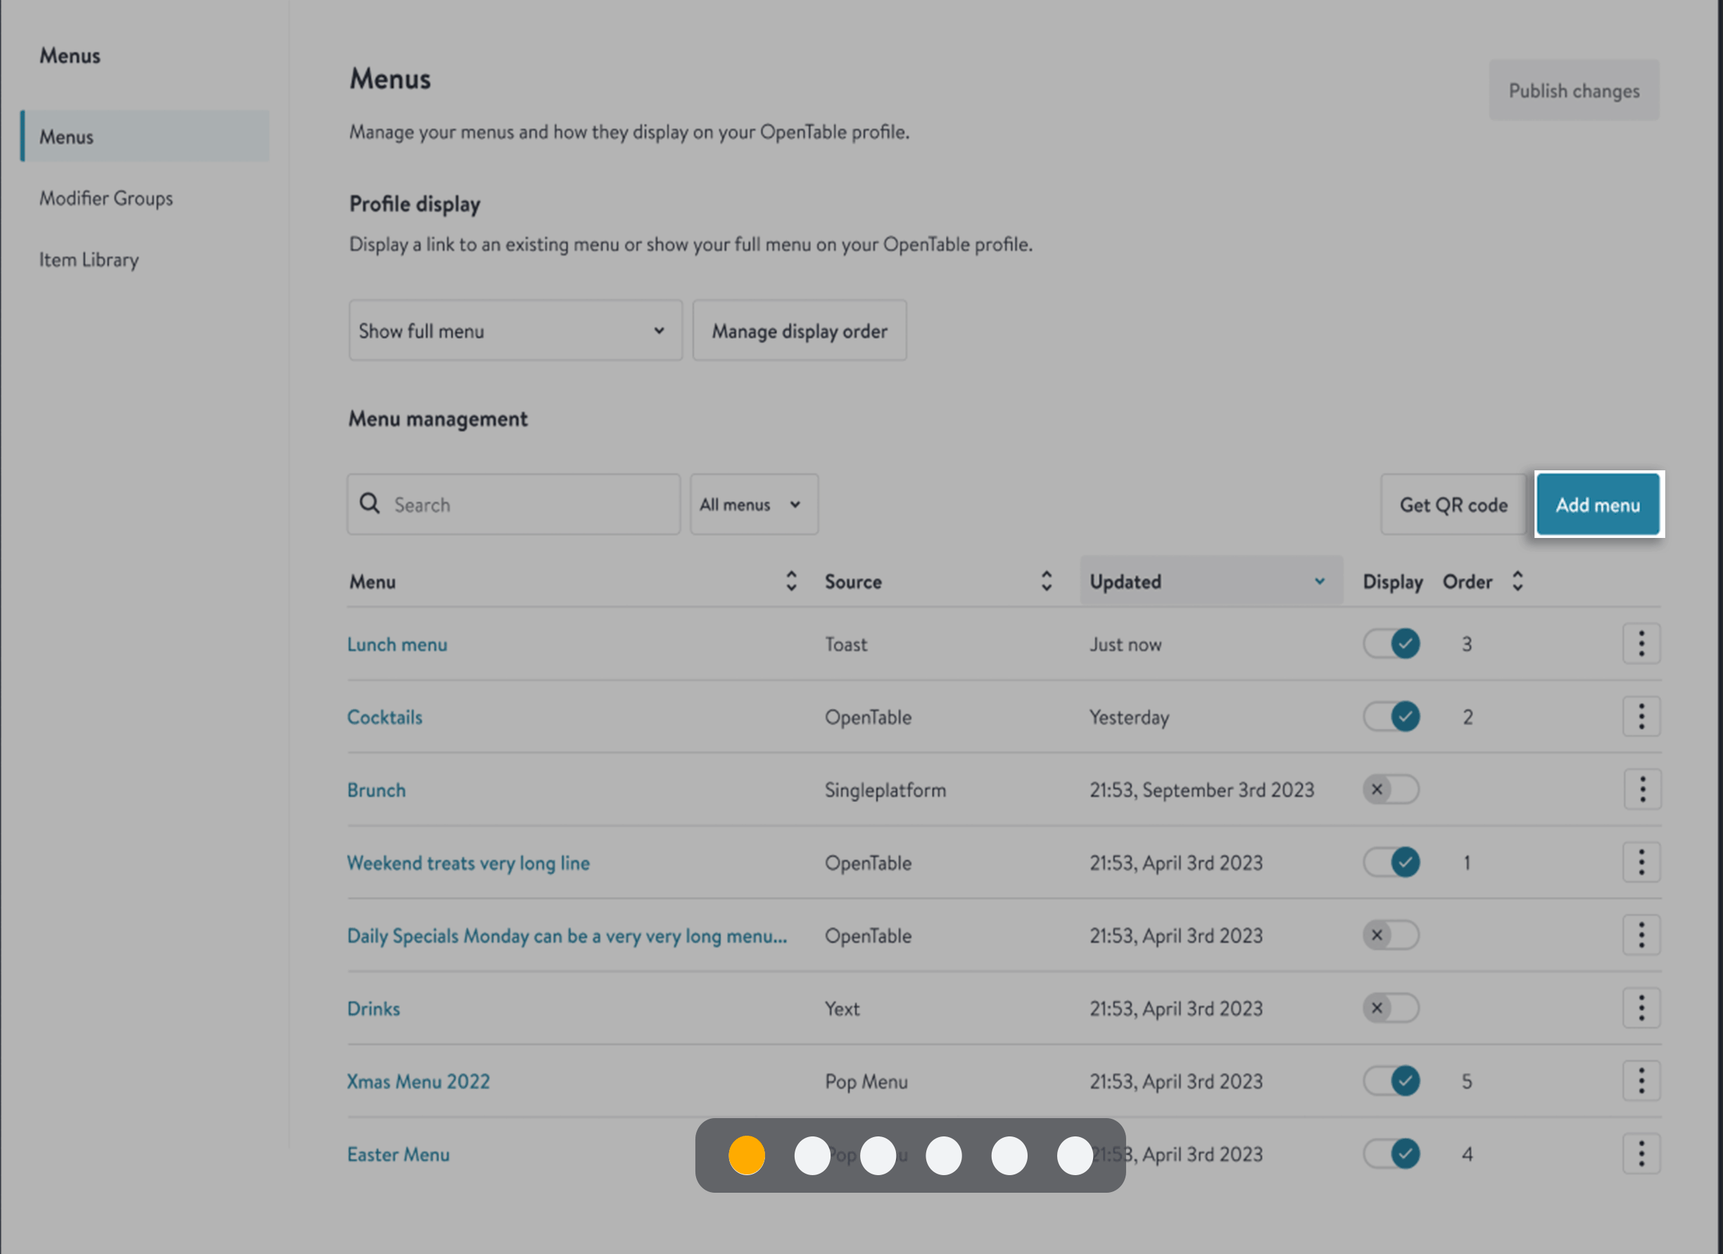Open the Easter Menu link
Screen dimensions: 1723x1254
[398, 1155]
